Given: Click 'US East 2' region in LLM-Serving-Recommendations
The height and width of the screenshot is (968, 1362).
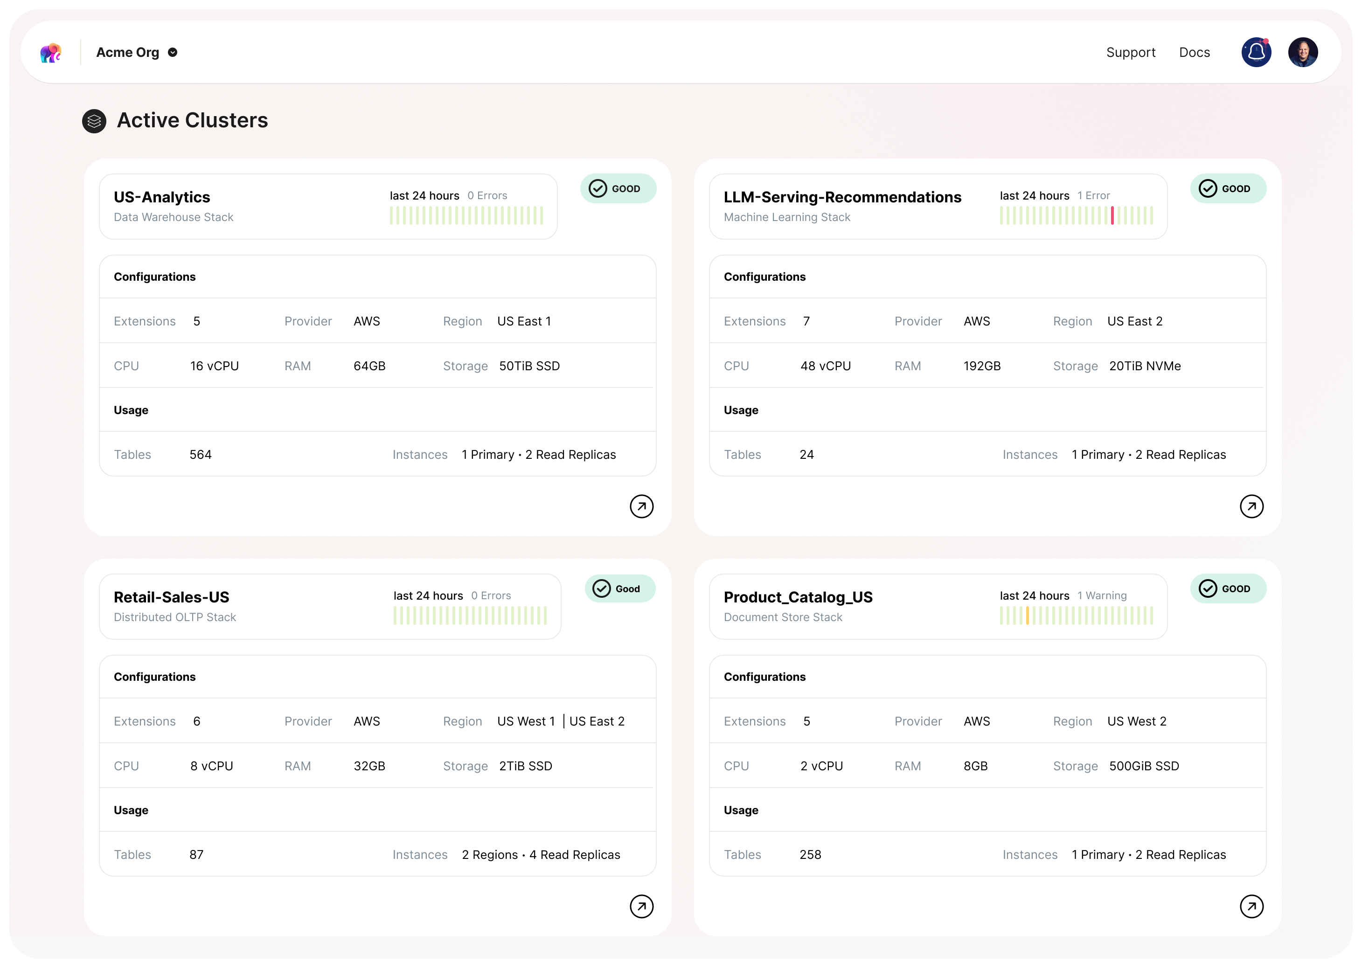Looking at the screenshot, I should pos(1134,321).
